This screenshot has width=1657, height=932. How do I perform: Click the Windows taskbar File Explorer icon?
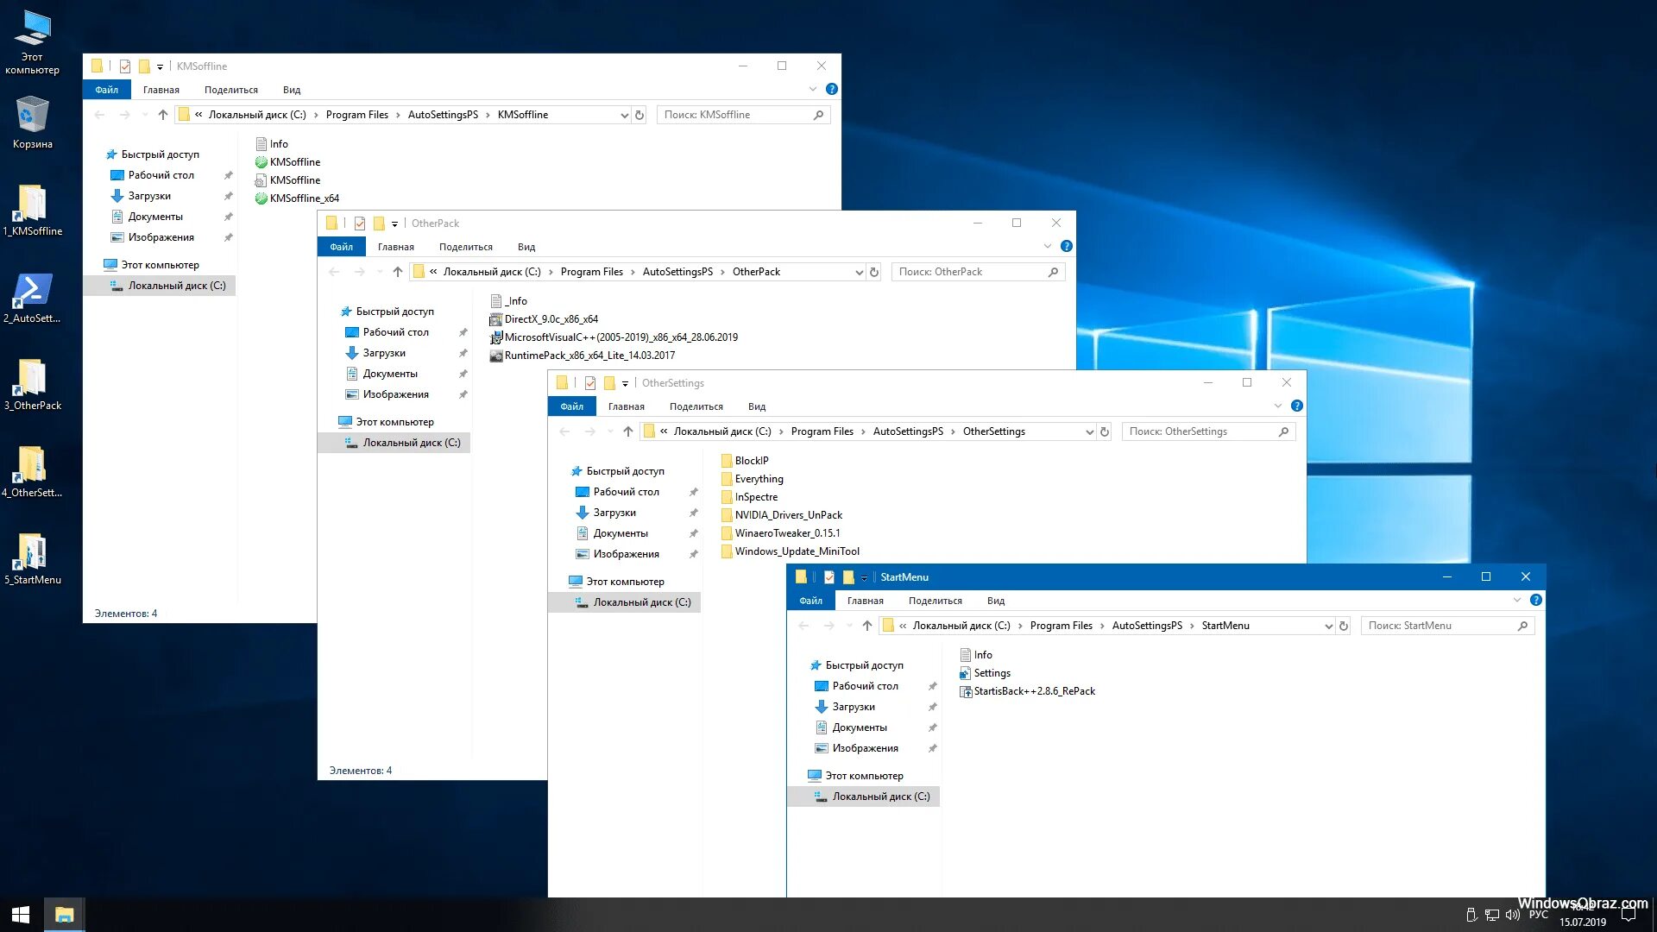click(x=63, y=914)
